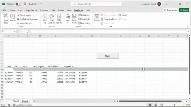Image resolution: width=191 pixels, height=107 pixels.
Task: Open Macro Security settings
Action: (x=24, y=23)
